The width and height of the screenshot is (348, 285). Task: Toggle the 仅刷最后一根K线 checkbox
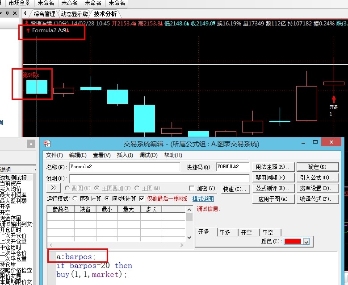pyautogui.click(x=142, y=198)
